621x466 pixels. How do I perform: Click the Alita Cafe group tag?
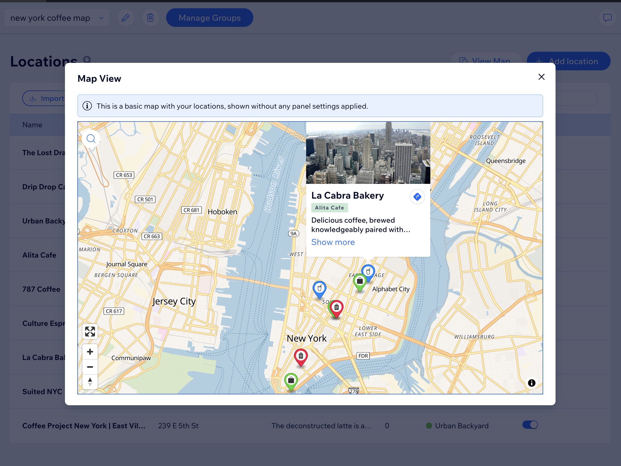(330, 208)
